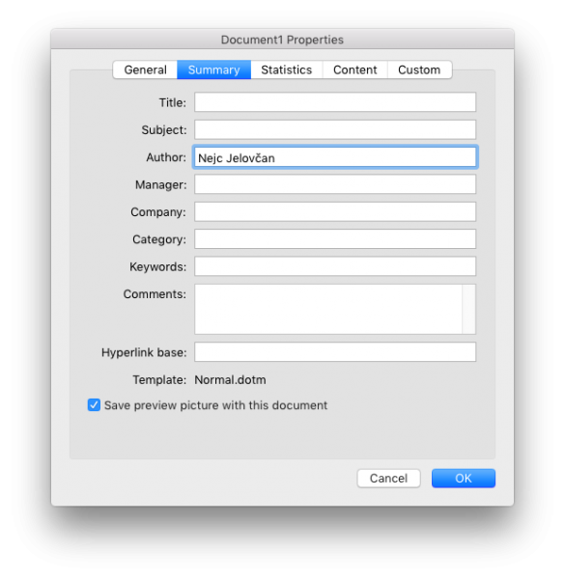This screenshot has height=579, width=565.
Task: Click the Comments area scrollbar
Action: point(469,309)
